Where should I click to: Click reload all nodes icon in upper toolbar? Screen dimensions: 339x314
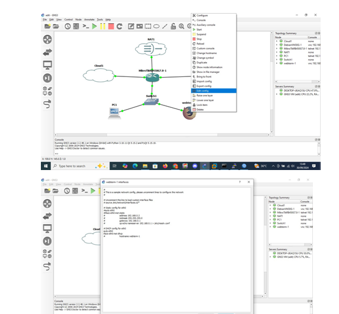click(119, 27)
